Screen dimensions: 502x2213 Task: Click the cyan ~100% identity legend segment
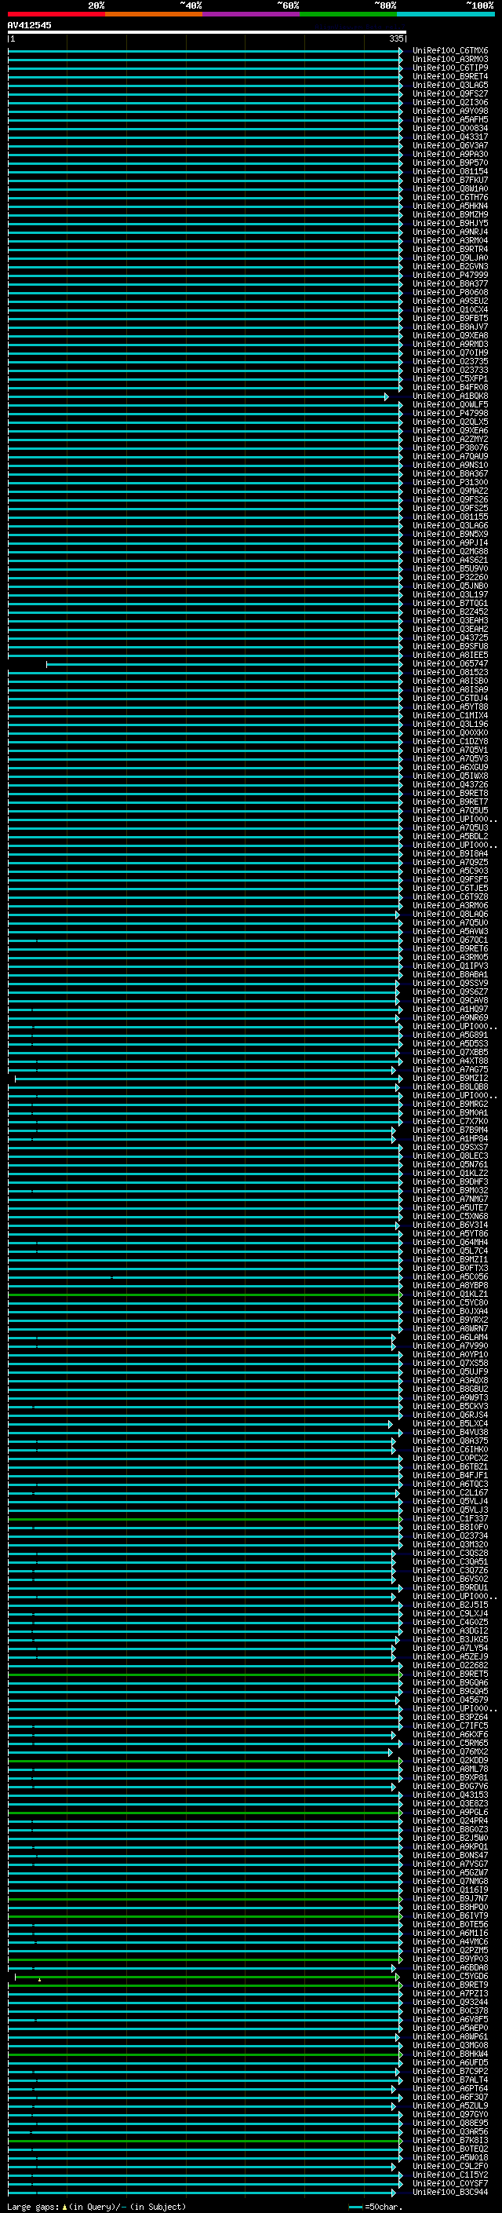pos(446,14)
